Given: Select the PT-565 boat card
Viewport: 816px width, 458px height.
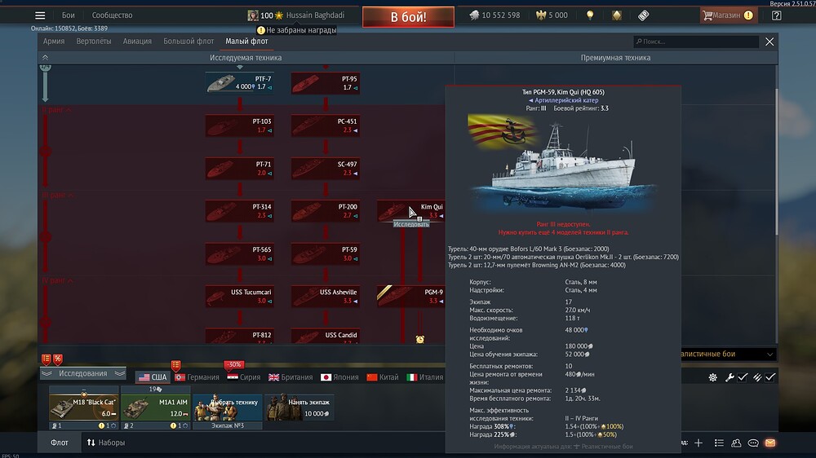Looking at the screenshot, I should click(239, 254).
